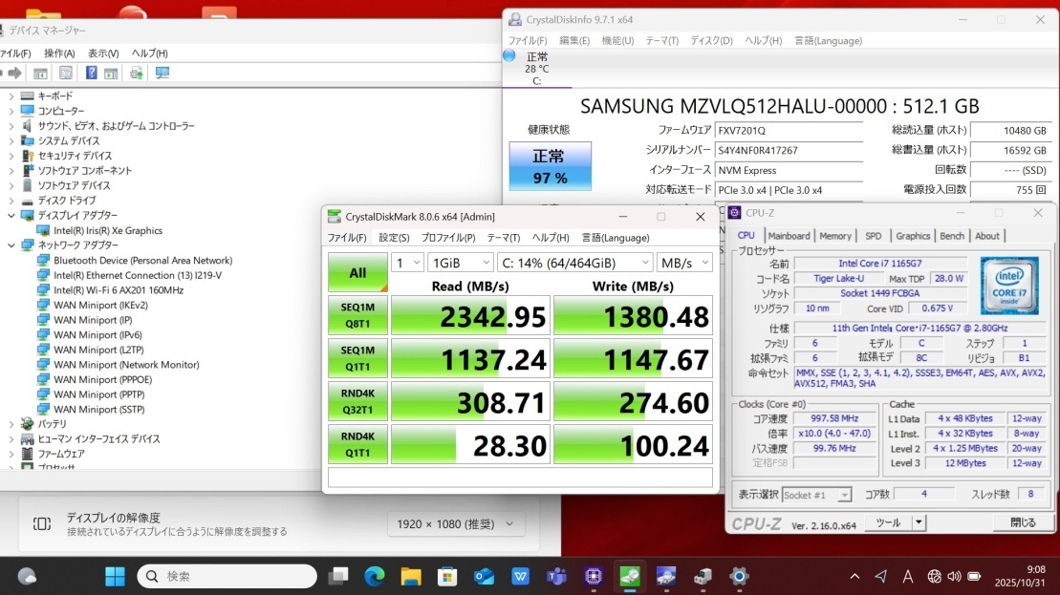Click the C: drive temperature status icon

point(508,56)
